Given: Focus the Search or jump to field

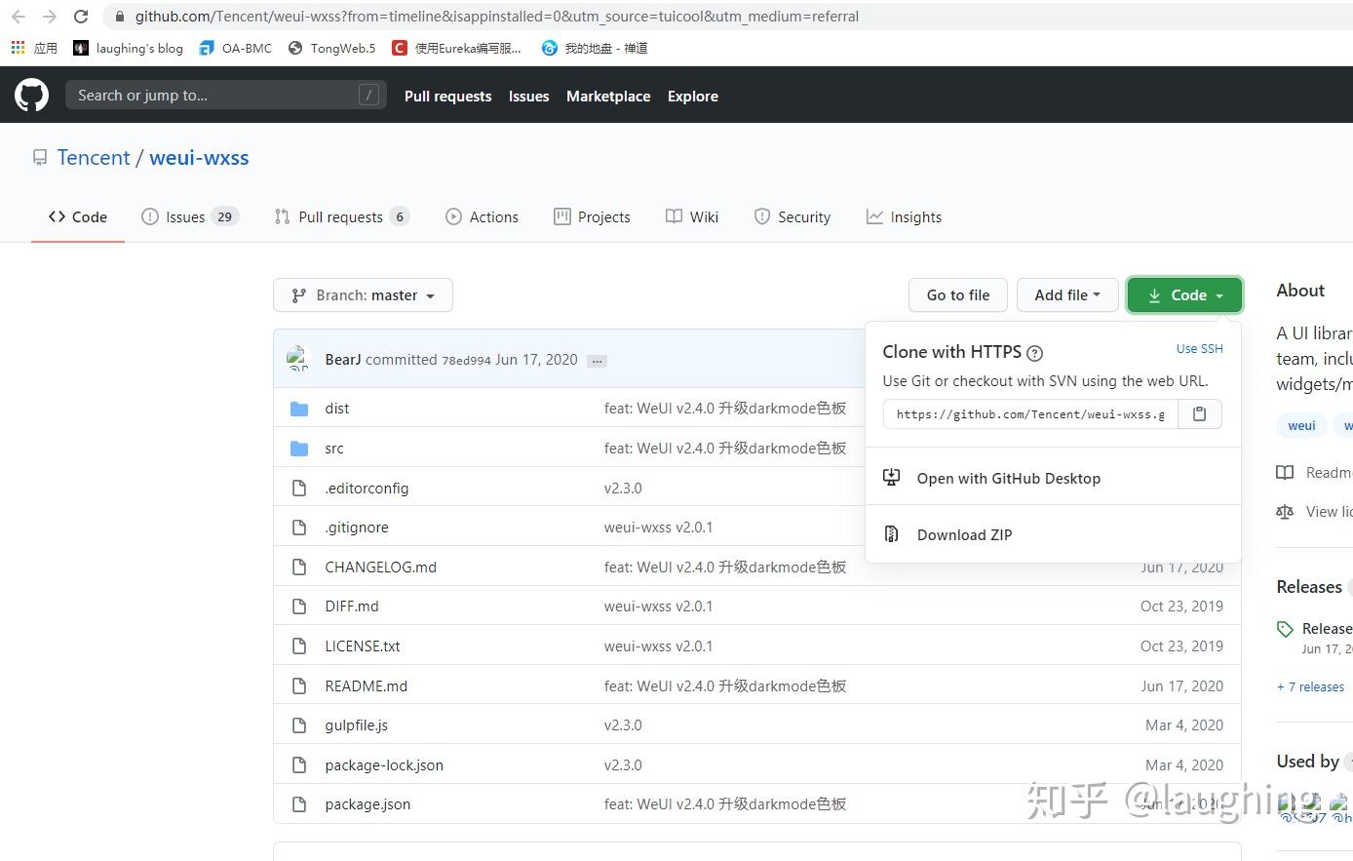Looking at the screenshot, I should click(225, 96).
